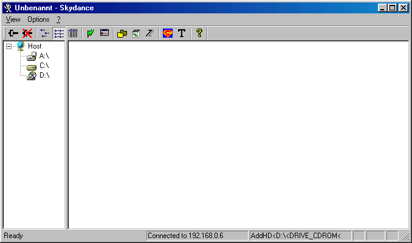Switch to small icons view
This screenshot has height=243, width=412.
(45, 33)
